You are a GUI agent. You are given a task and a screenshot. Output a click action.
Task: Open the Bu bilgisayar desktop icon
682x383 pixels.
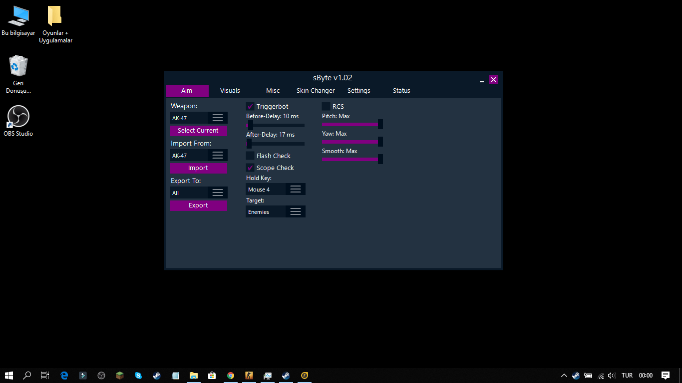coord(18,21)
